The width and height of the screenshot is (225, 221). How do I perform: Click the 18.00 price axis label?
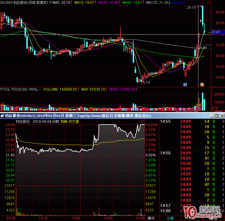220,66
